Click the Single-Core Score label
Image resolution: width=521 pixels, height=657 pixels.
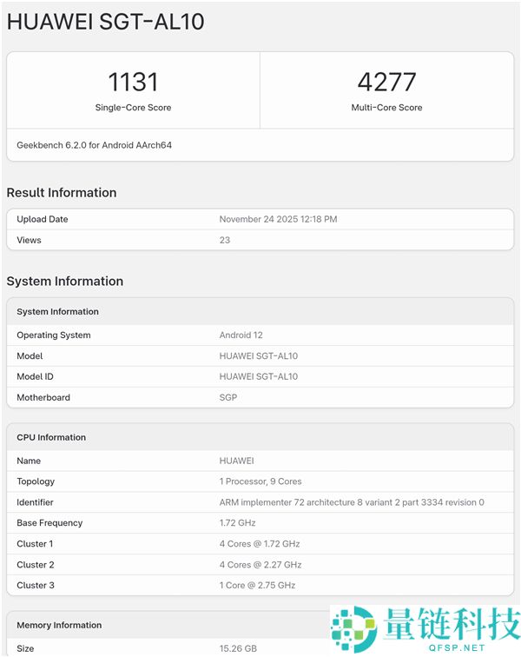(x=133, y=108)
